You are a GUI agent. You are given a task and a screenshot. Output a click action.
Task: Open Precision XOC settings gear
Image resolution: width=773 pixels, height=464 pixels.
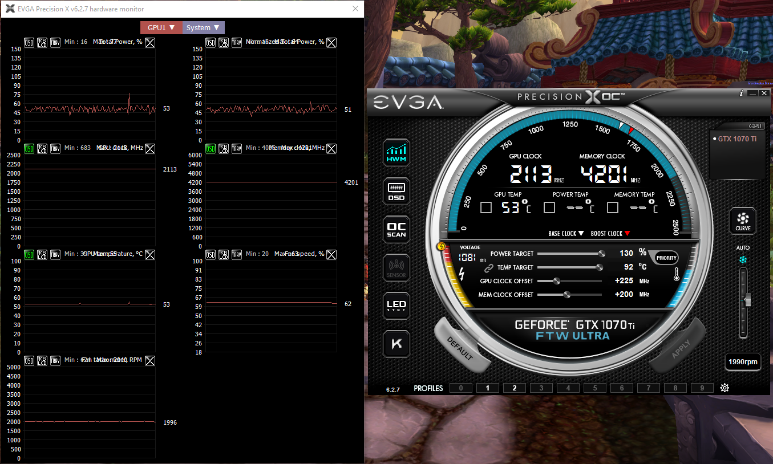725,388
